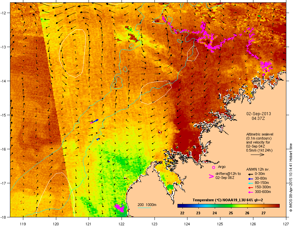This screenshot has height=227, width=293.
Task: Click longitude axis label 119
Action: pyautogui.click(x=23, y=224)
